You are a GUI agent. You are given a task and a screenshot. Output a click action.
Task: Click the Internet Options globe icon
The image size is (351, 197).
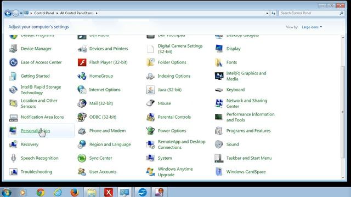82,90
